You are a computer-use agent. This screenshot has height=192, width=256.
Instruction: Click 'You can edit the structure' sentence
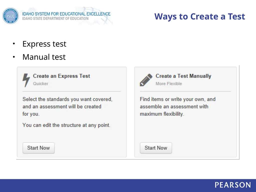click(66, 125)
